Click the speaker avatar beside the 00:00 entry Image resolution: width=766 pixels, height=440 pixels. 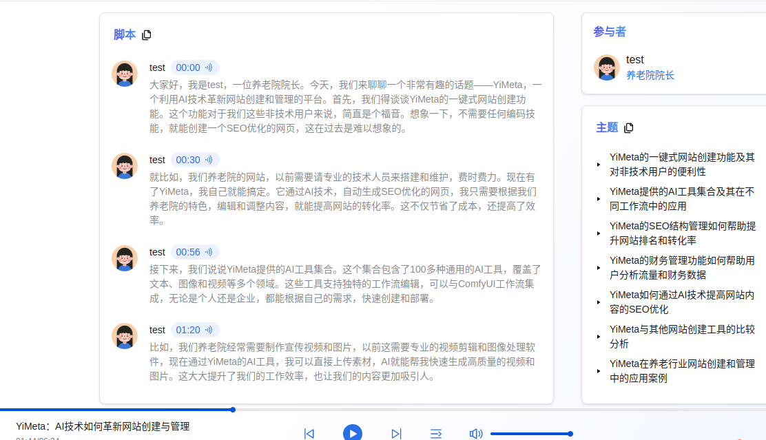[x=125, y=74]
